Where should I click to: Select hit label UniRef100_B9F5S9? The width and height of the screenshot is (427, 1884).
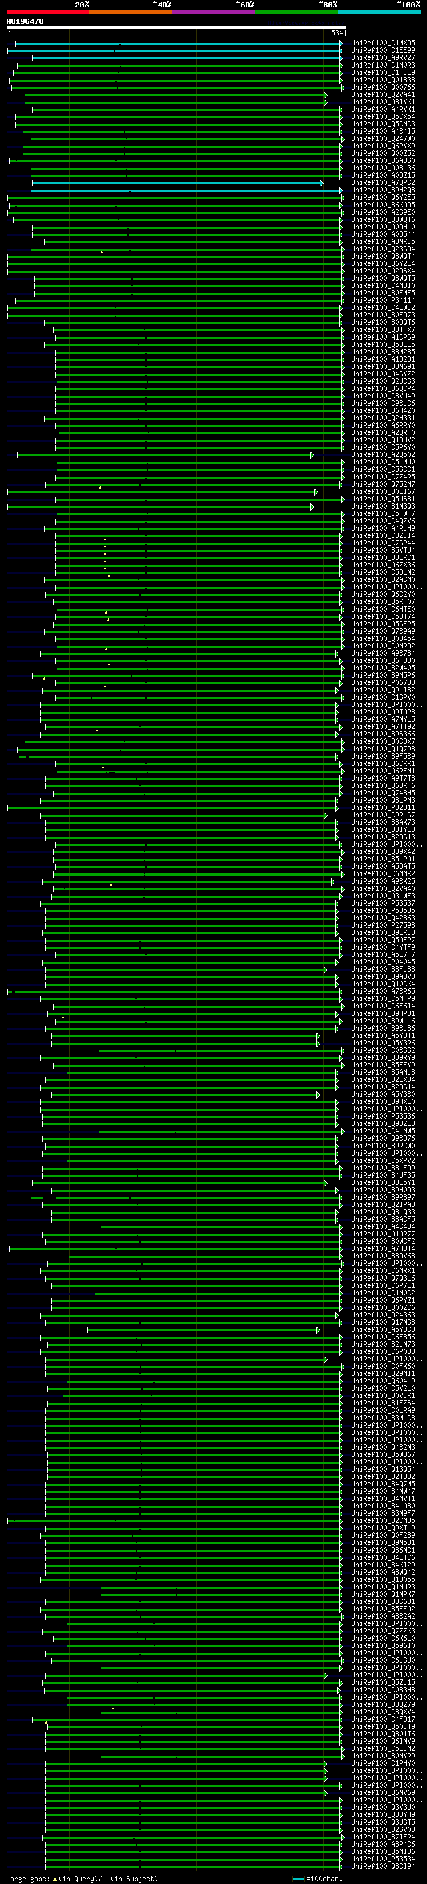[x=383, y=755]
